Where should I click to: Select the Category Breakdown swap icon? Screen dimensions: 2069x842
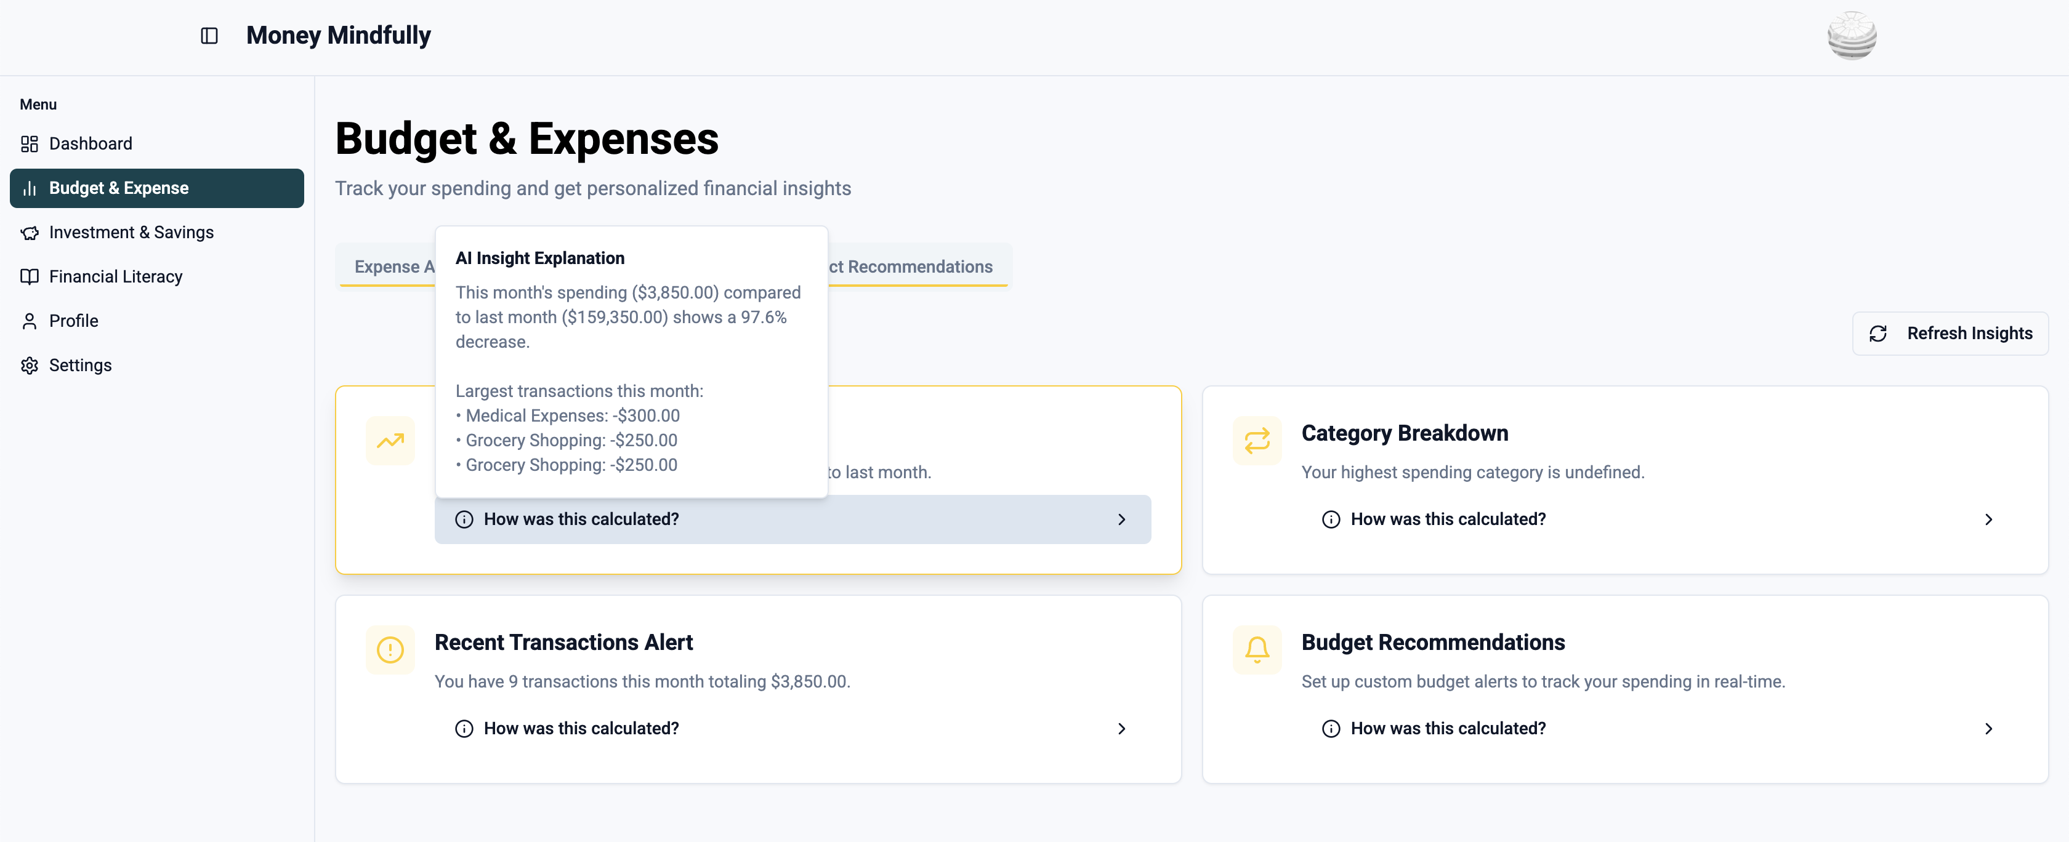point(1256,440)
